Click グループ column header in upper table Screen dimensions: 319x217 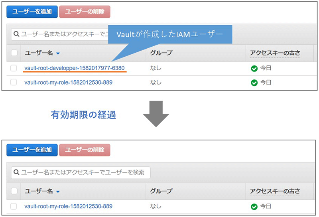tap(161, 53)
